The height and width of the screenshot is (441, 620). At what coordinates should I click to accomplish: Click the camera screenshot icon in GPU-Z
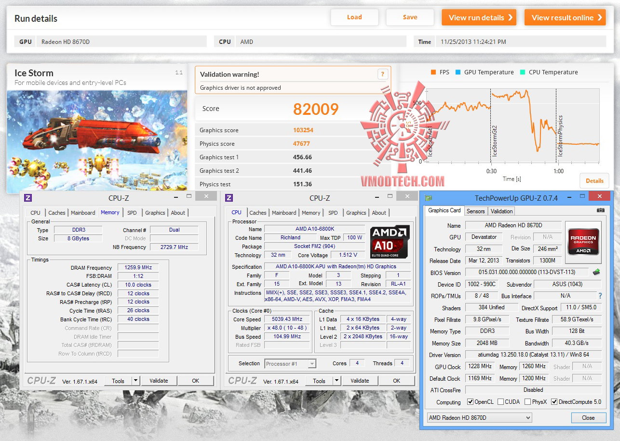coord(600,210)
